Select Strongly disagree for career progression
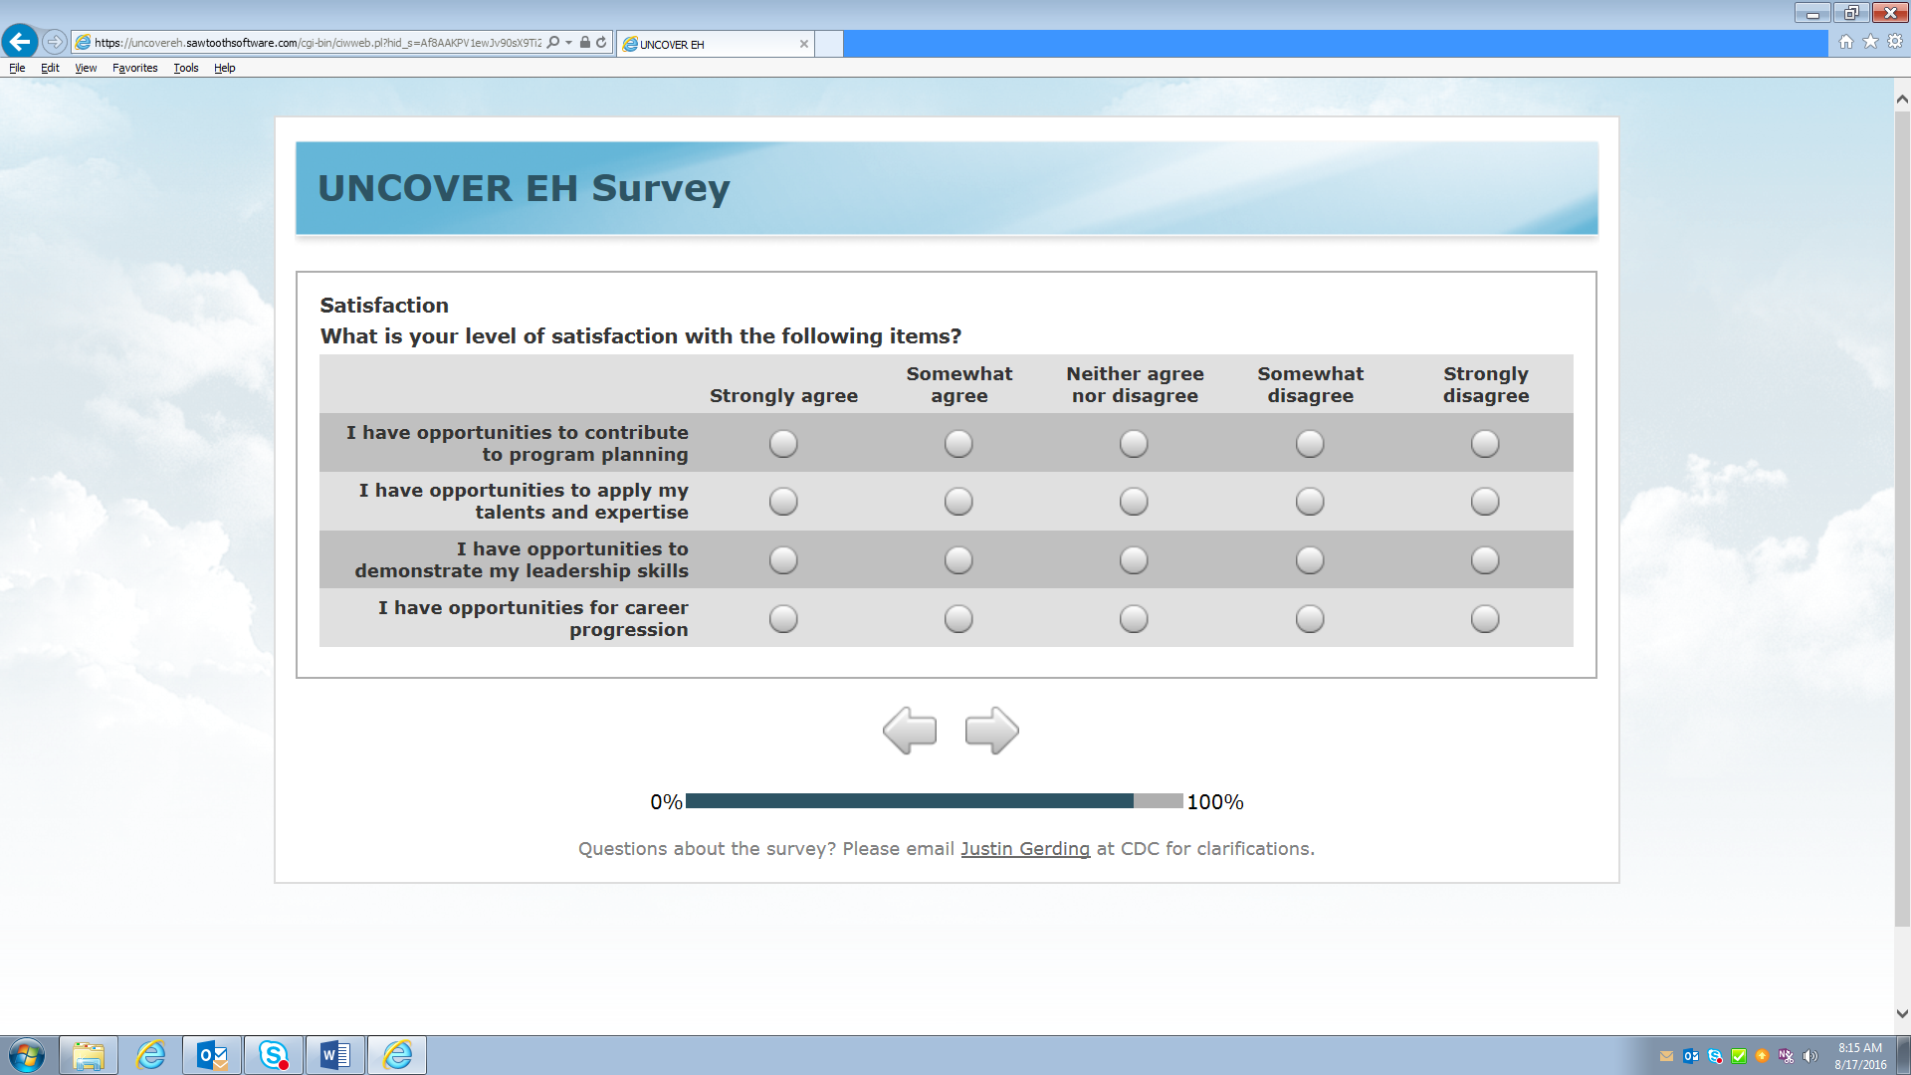Screen dimensions: 1911x1075 tap(1485, 619)
